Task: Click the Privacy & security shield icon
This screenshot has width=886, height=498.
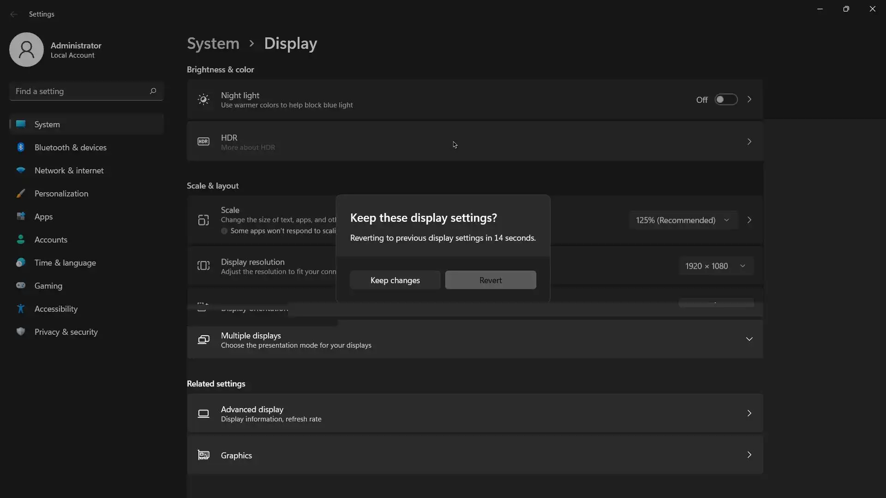Action: click(21, 332)
